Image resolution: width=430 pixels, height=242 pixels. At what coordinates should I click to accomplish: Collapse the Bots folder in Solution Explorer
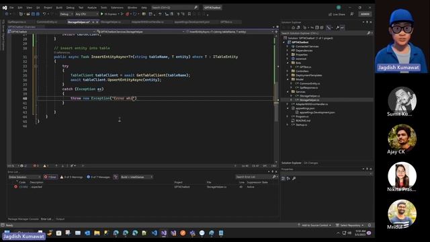288,63
